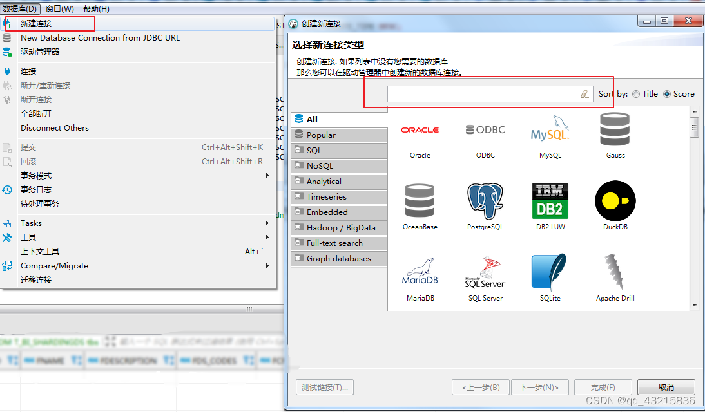
Task: Click the Tasks menu icon
Action: (x=6, y=223)
